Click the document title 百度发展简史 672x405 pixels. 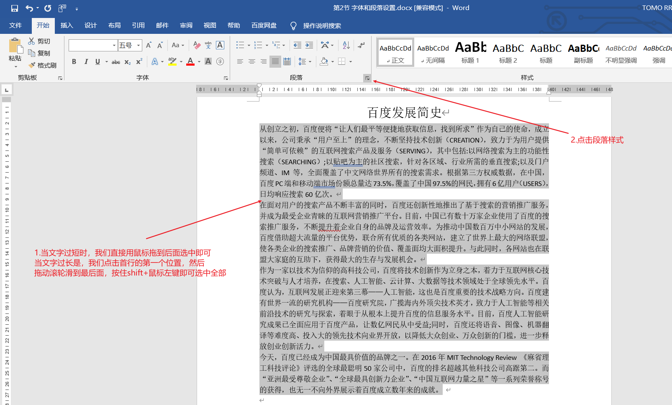(x=404, y=112)
